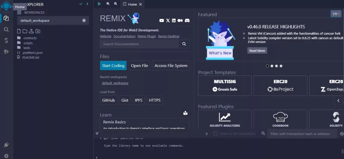Select the first featured carousel dot
The height and width of the screenshot is (159, 344).
pyautogui.click(x=267, y=66)
